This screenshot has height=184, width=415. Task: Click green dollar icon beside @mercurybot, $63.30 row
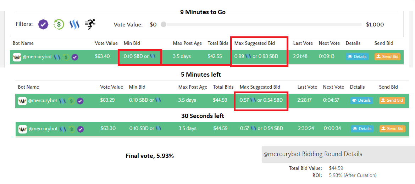tap(71, 129)
